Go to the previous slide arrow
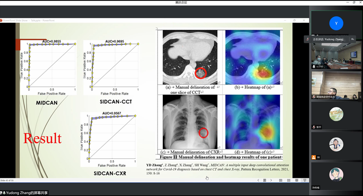This screenshot has height=196, width=363. (x=259, y=180)
